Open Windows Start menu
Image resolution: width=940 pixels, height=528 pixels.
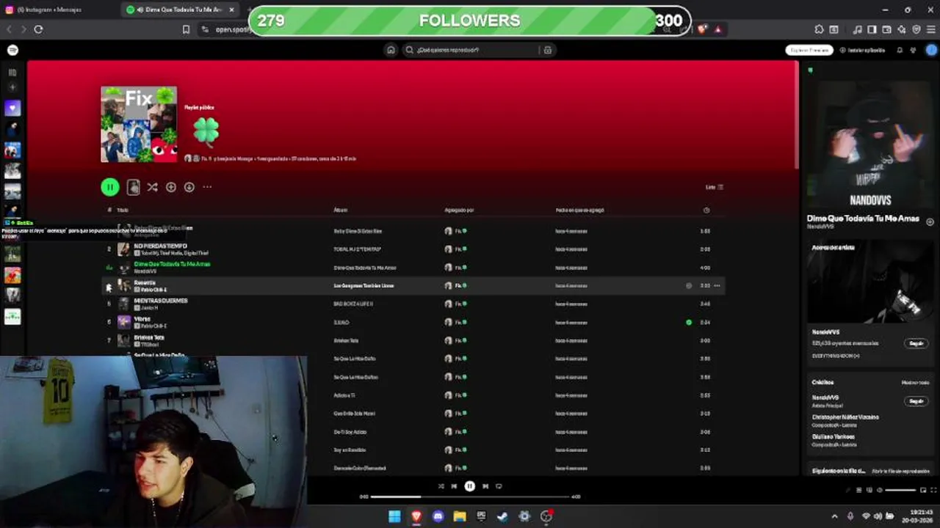pyautogui.click(x=394, y=516)
